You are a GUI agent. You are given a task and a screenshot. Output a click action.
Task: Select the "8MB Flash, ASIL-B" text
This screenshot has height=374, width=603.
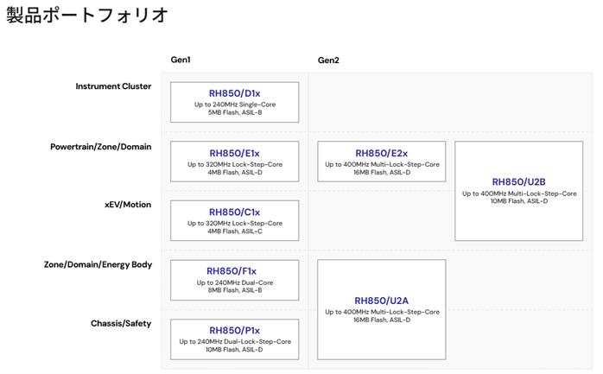click(234, 290)
